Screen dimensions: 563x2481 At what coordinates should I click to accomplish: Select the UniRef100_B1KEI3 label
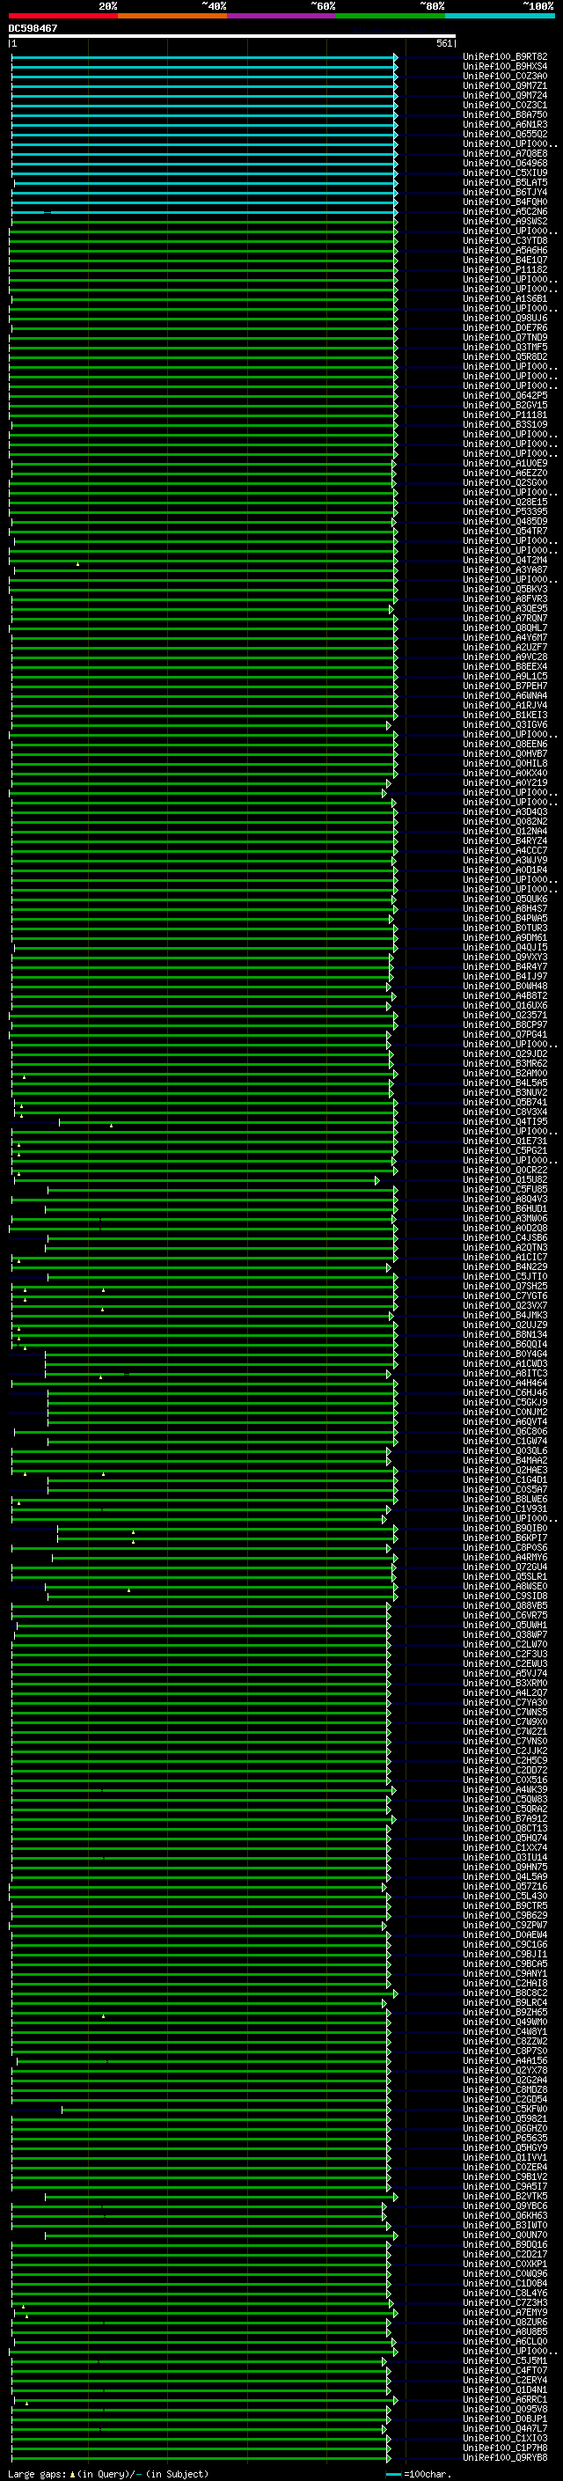(505, 716)
